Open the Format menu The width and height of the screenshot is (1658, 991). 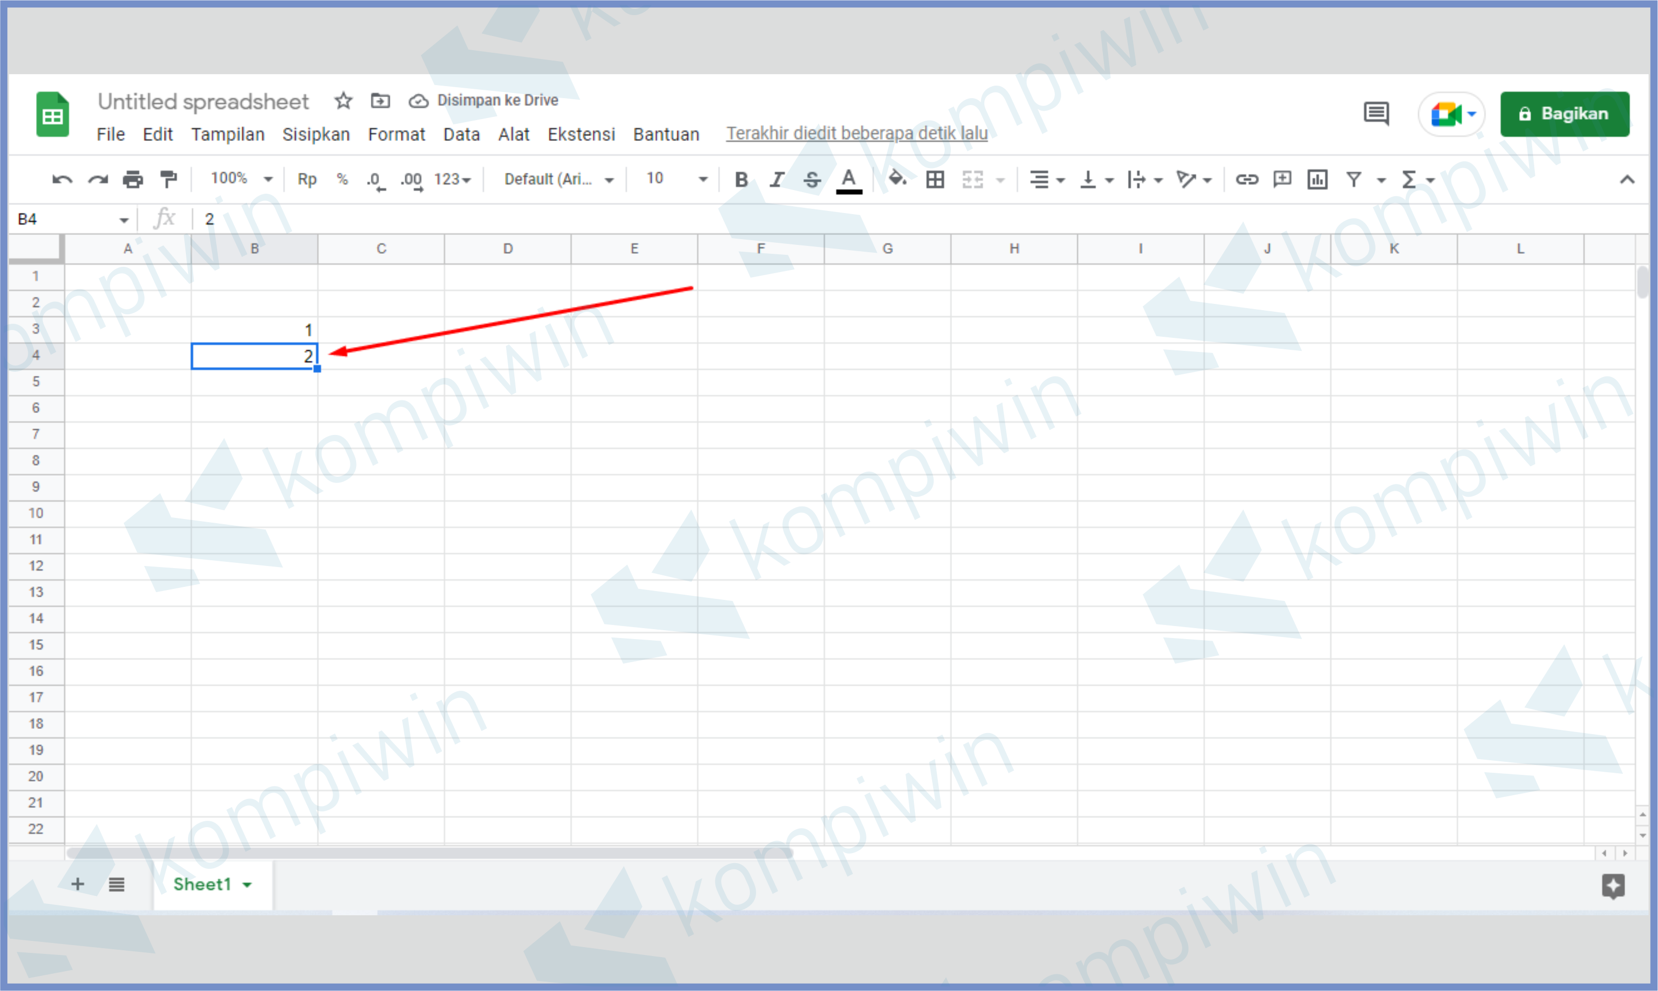coord(396,134)
